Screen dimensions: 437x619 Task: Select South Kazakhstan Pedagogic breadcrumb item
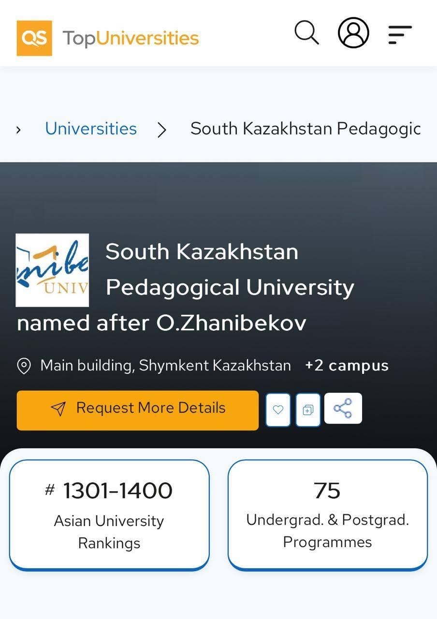[x=305, y=129]
